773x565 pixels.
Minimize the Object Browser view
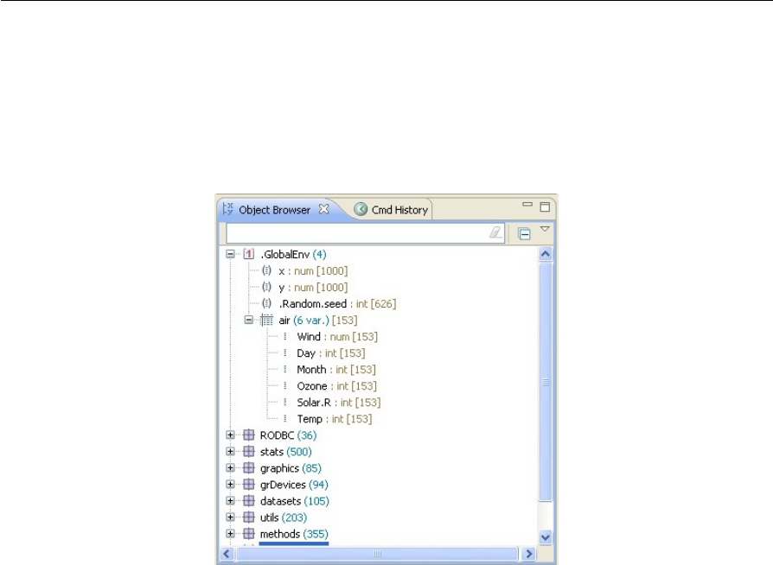point(527,204)
